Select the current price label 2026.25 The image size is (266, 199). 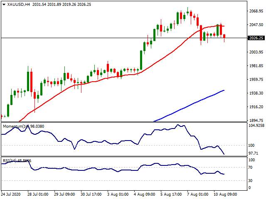[256, 38]
